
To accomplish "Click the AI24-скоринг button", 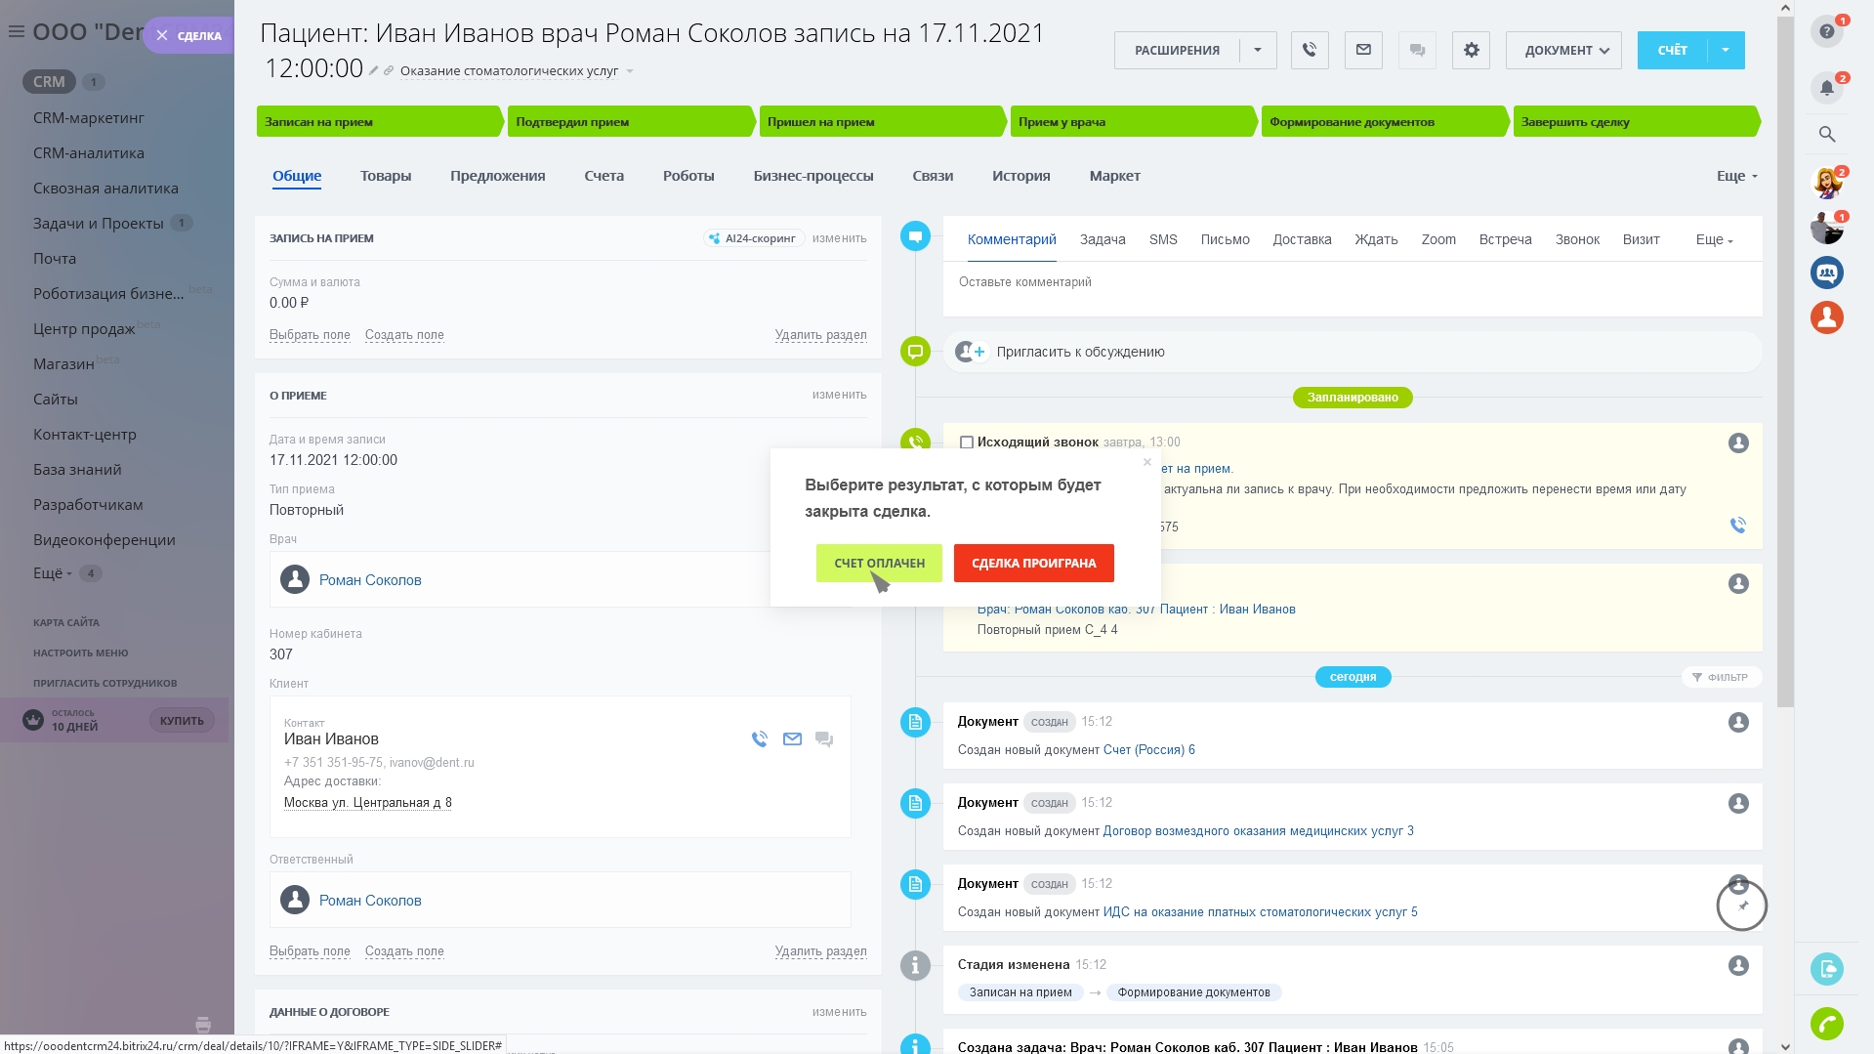I will click(x=753, y=238).
